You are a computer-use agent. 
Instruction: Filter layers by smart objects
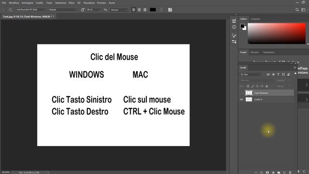pyautogui.click(x=289, y=74)
